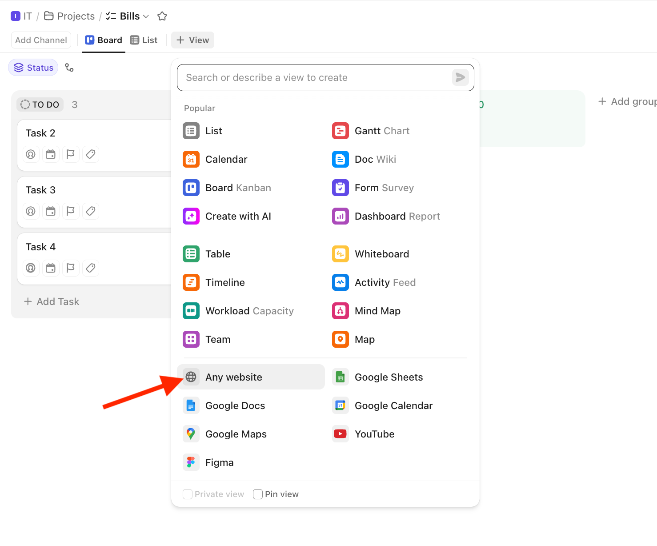Pick the Mind Map view icon
The height and width of the screenshot is (546, 657).
pos(341,311)
